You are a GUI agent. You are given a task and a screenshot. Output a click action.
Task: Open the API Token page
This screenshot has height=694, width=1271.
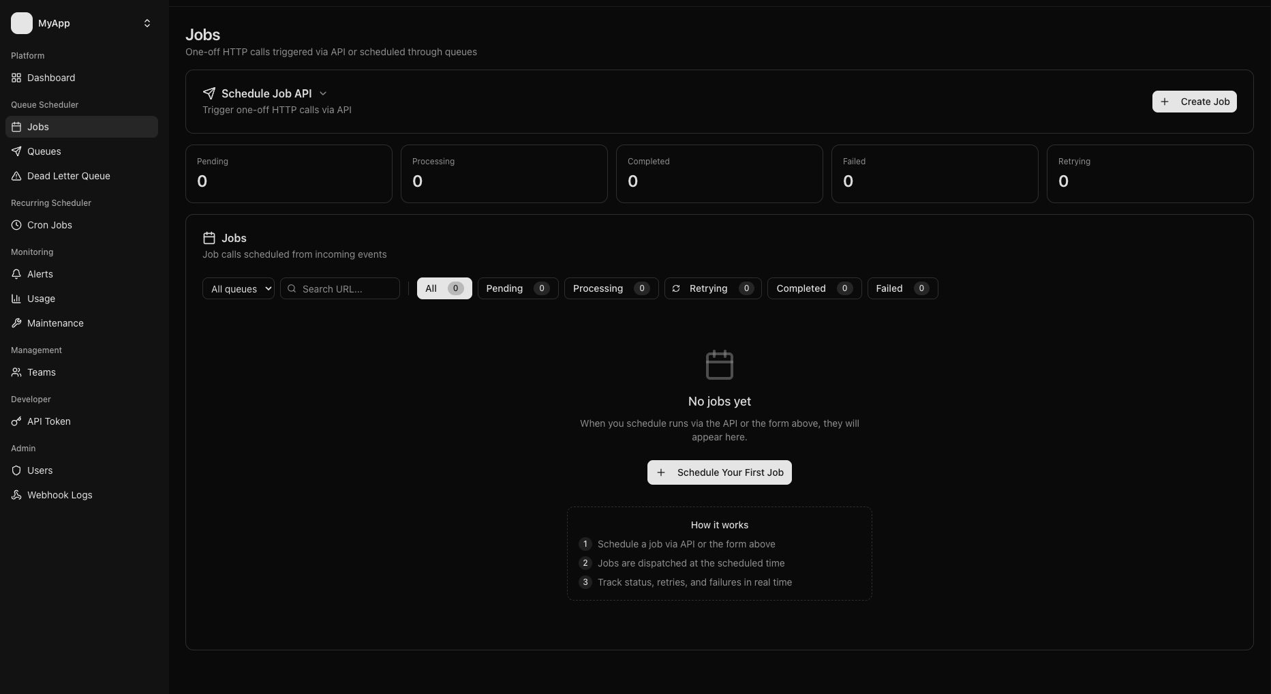48,421
